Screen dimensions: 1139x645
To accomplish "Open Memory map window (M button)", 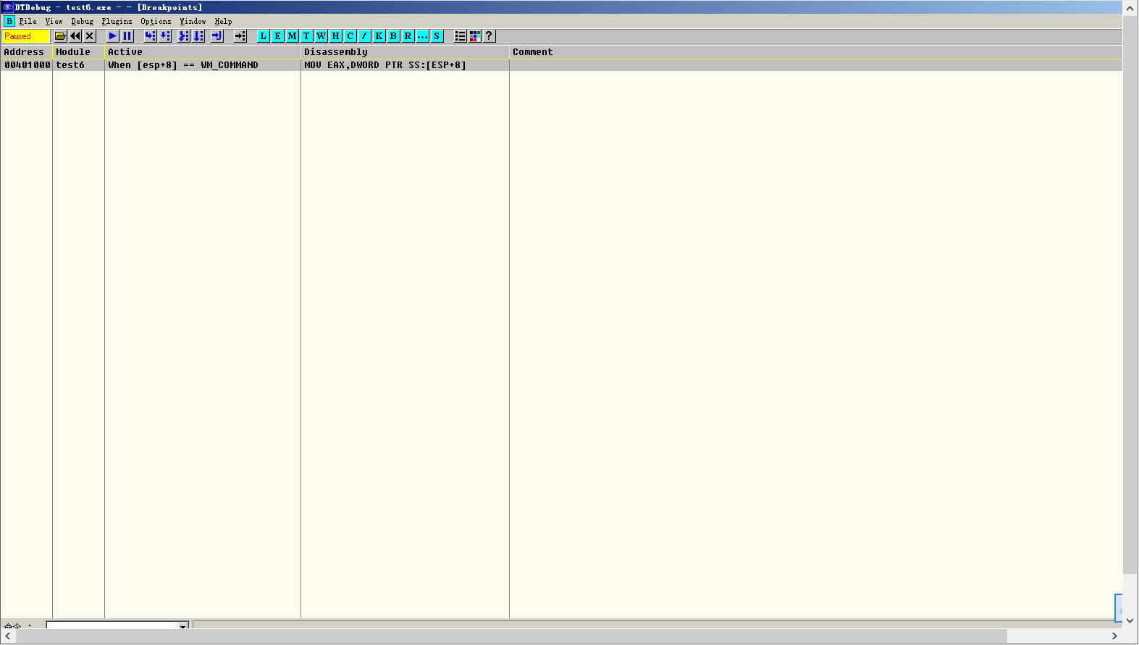I will [x=293, y=36].
